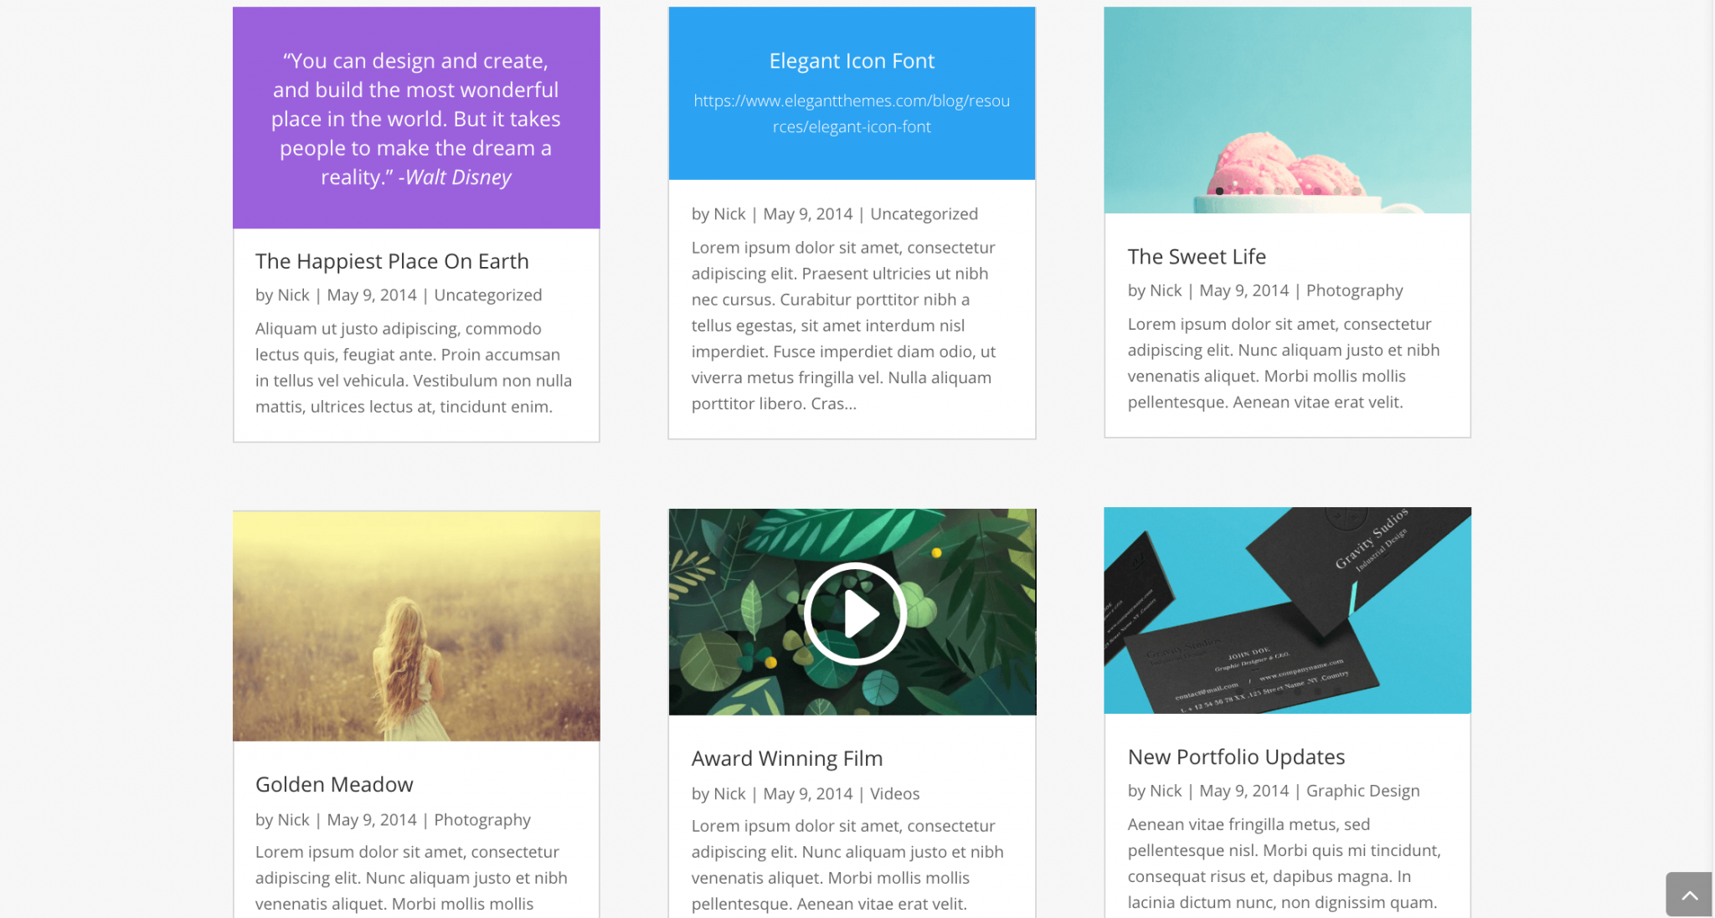
Task: Open the Graphic Design category link
Action: tap(1362, 791)
